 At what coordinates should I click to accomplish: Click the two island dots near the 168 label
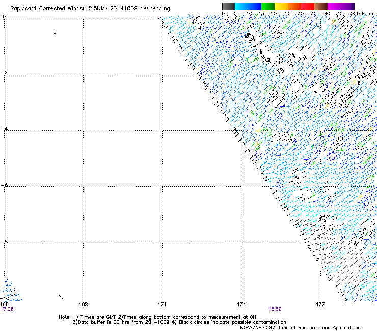[x=61, y=297]
